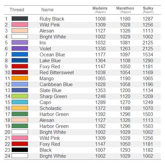Select the Sharp Green swatch
This screenshot has width=165, height=163.
coord(20,96)
